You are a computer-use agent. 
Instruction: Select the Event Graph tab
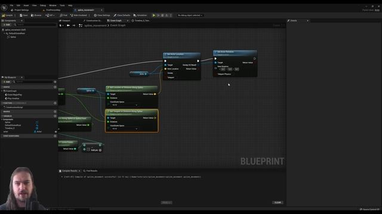(x=116, y=21)
